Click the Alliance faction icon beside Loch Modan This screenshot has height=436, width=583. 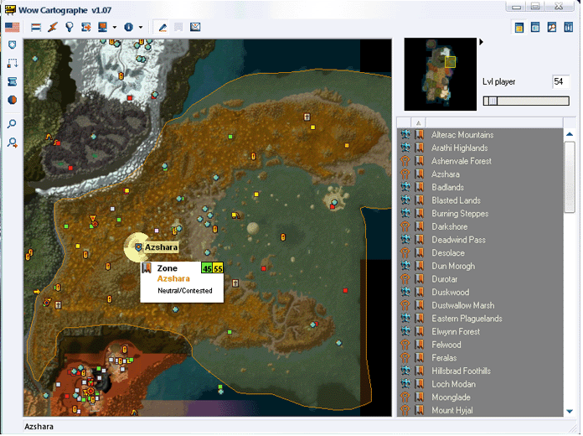(405, 384)
